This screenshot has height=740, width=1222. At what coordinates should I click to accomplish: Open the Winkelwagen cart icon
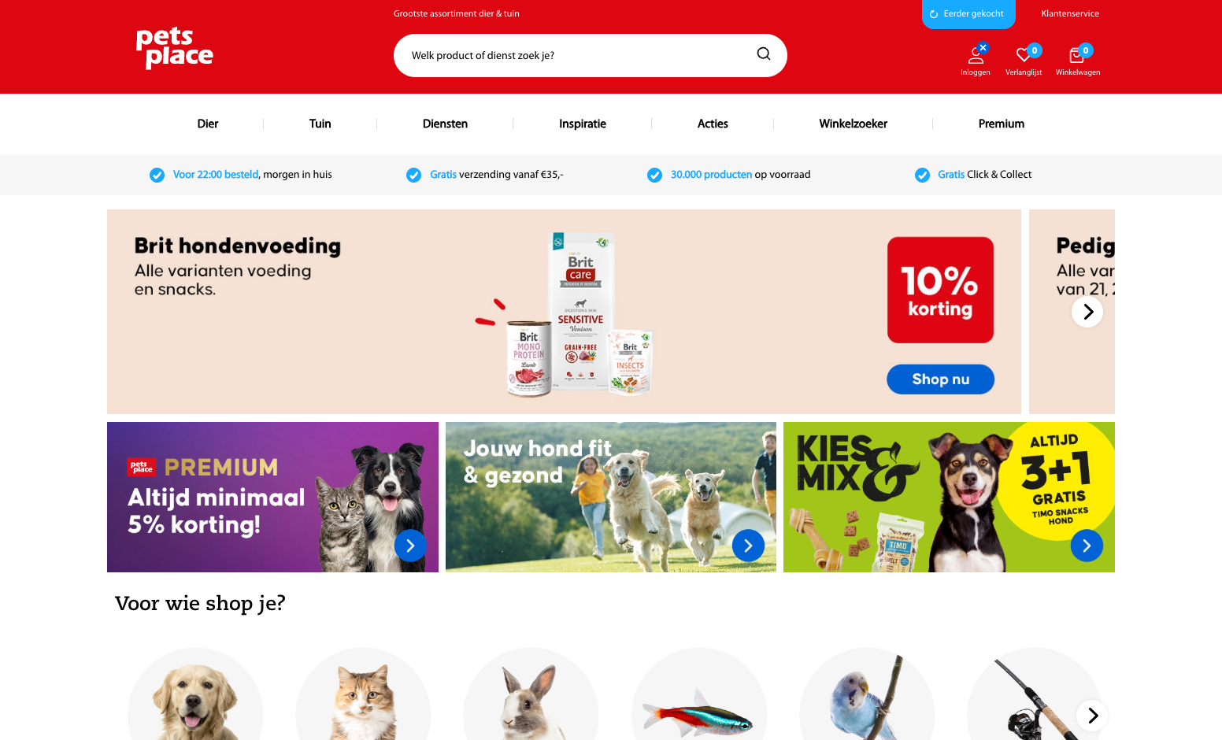click(1076, 54)
